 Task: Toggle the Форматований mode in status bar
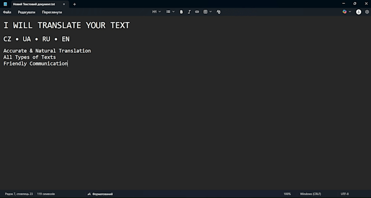[100, 194]
